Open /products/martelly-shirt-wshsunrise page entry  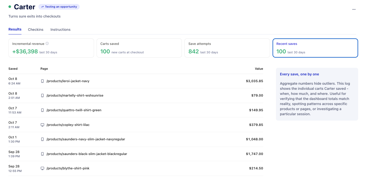[75, 95]
